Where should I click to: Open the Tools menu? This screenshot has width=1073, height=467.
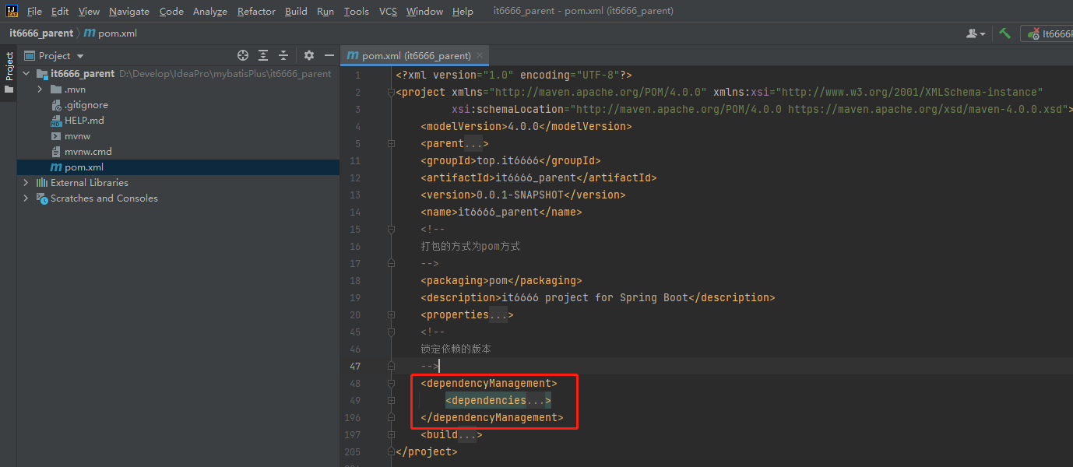coord(357,12)
